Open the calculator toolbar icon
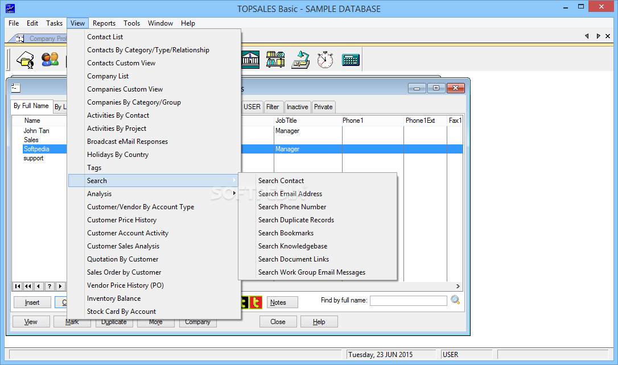Screen dimensions: 618x365 (x=351, y=60)
